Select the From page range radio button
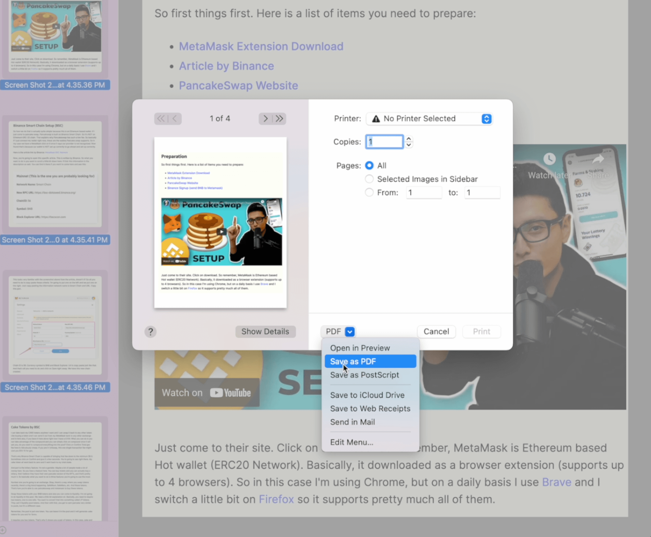The image size is (651, 537). coord(369,192)
